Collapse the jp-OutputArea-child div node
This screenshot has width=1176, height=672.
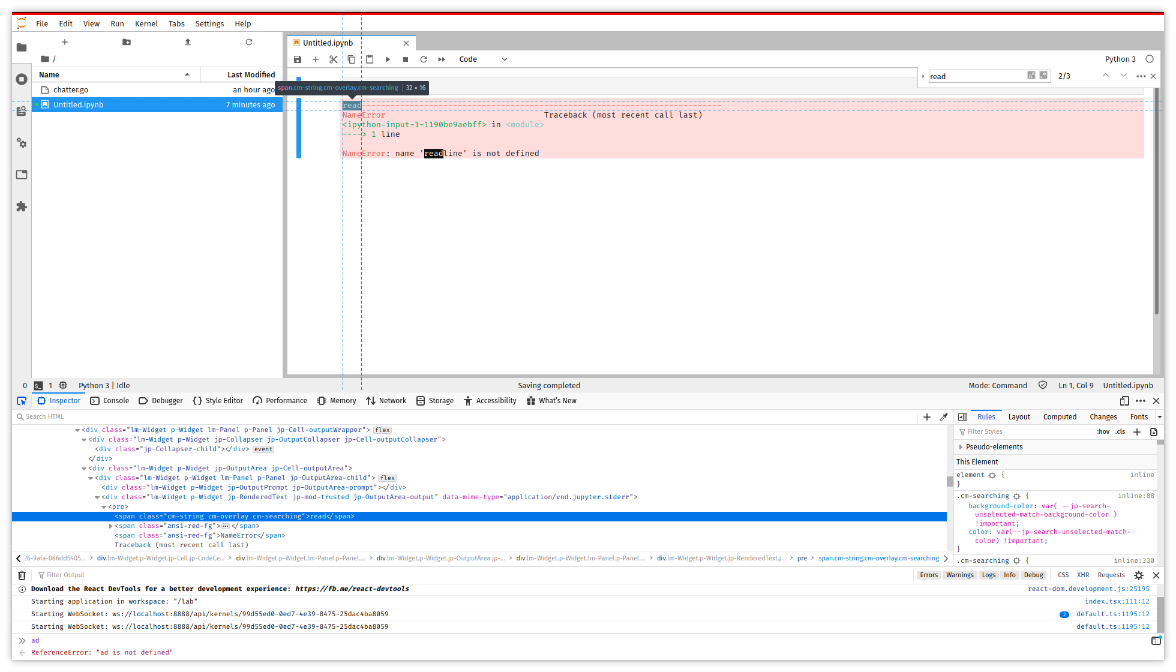point(90,478)
